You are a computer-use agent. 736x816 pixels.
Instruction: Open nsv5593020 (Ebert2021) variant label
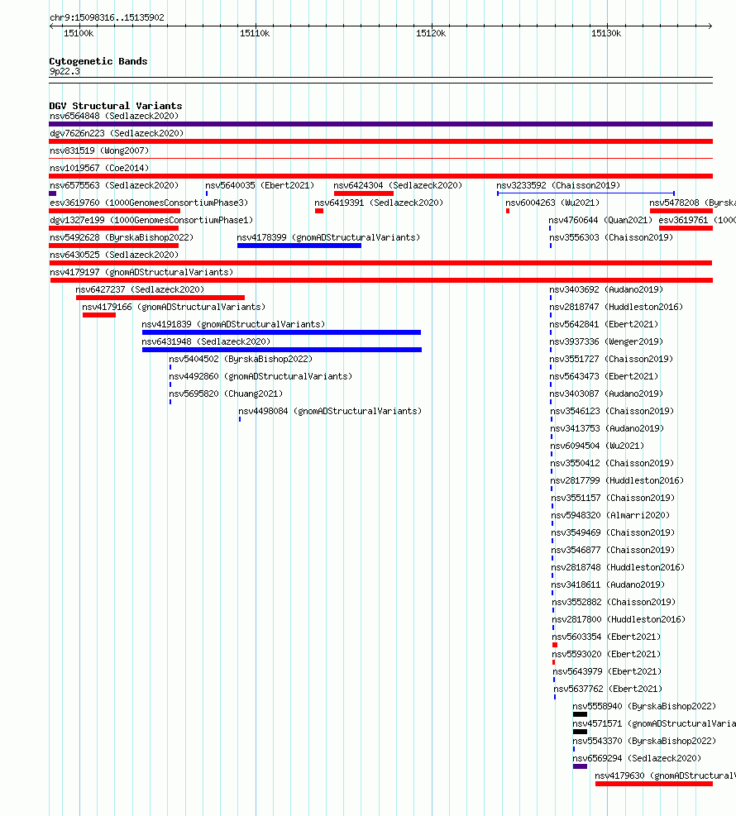pos(606,654)
